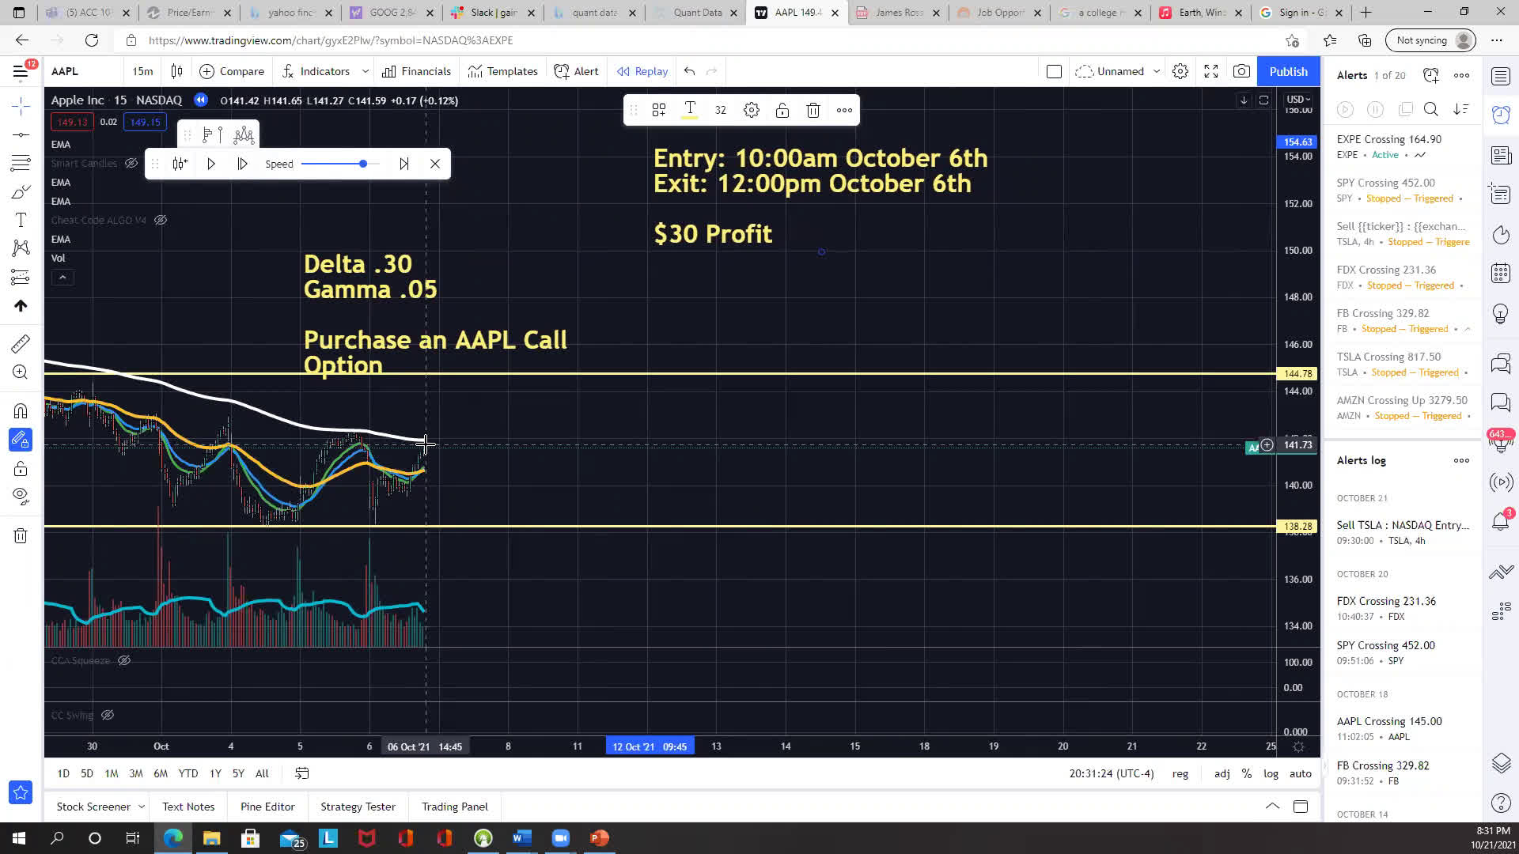This screenshot has width=1519, height=854.
Task: Toggle Cheat Code ALGO V4 visibility
Action: [x=161, y=220]
